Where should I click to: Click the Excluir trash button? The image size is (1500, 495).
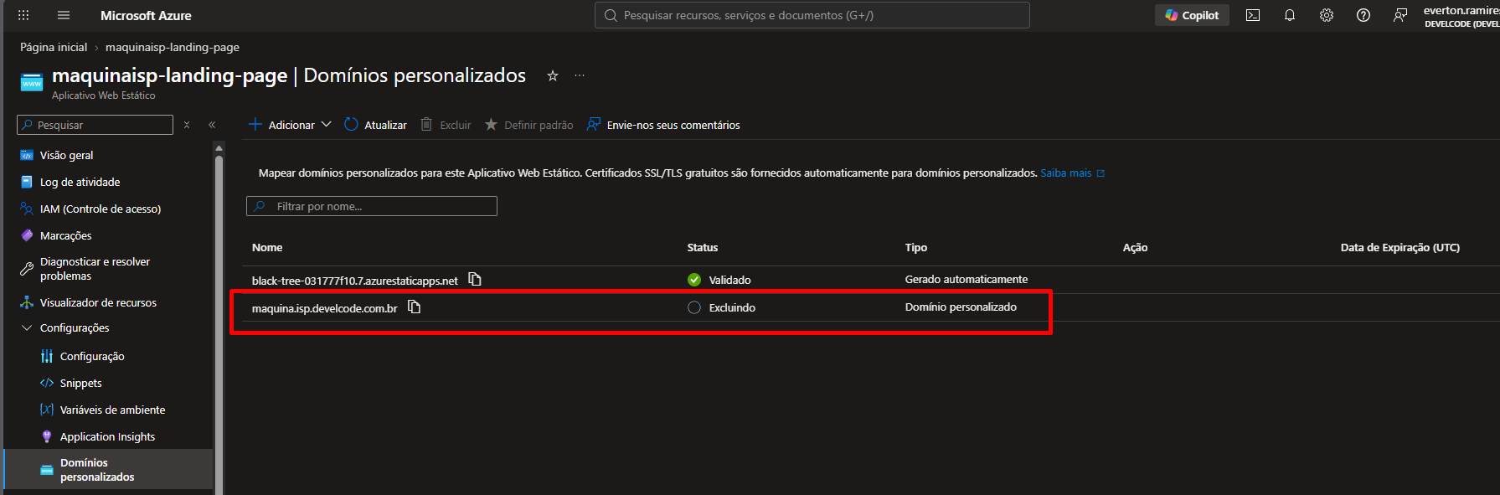click(446, 125)
